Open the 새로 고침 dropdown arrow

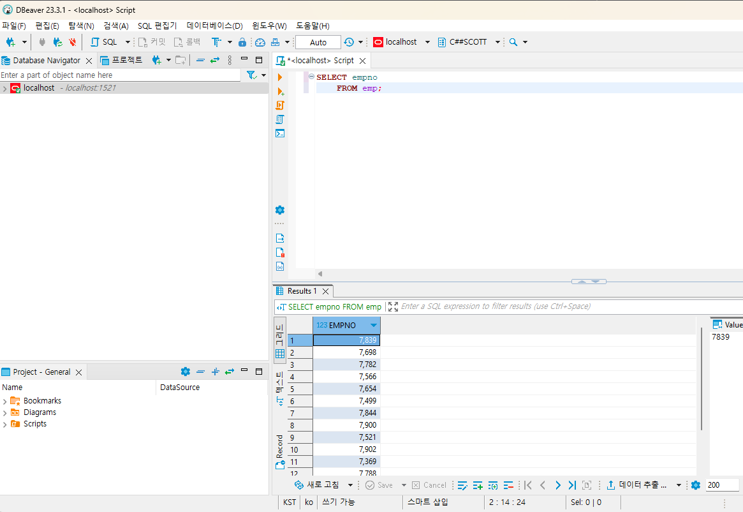tap(351, 485)
